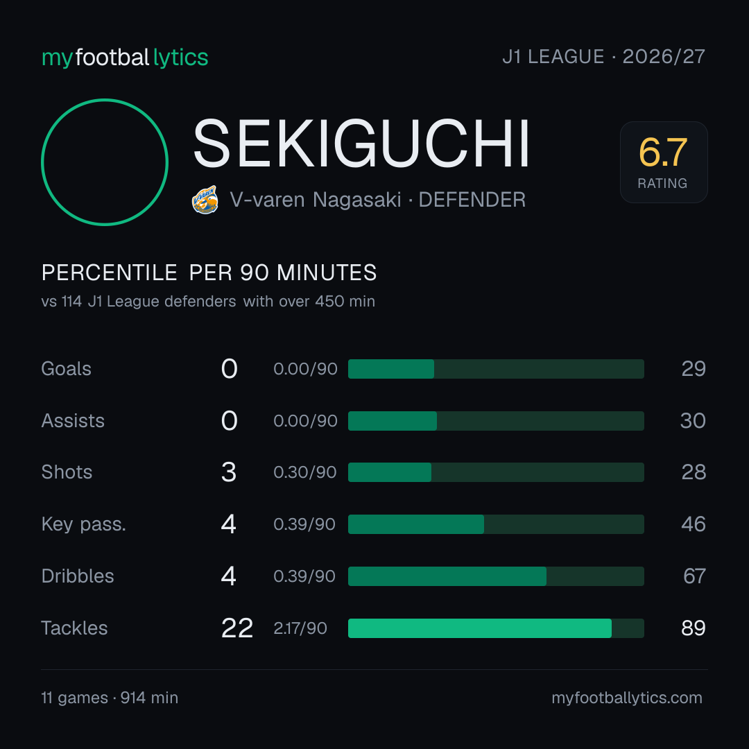
Task: Select the Tackles percentile value 89
Action: coord(694,628)
